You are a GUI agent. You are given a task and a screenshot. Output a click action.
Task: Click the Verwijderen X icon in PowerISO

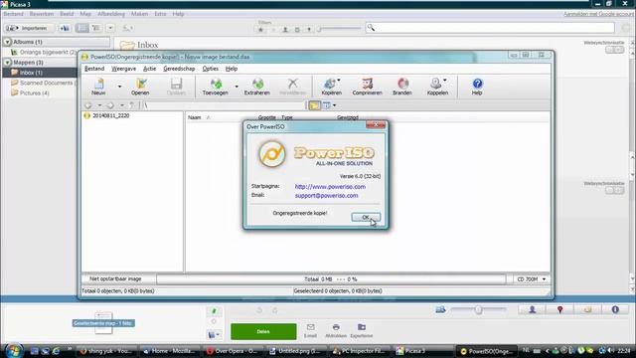(292, 87)
